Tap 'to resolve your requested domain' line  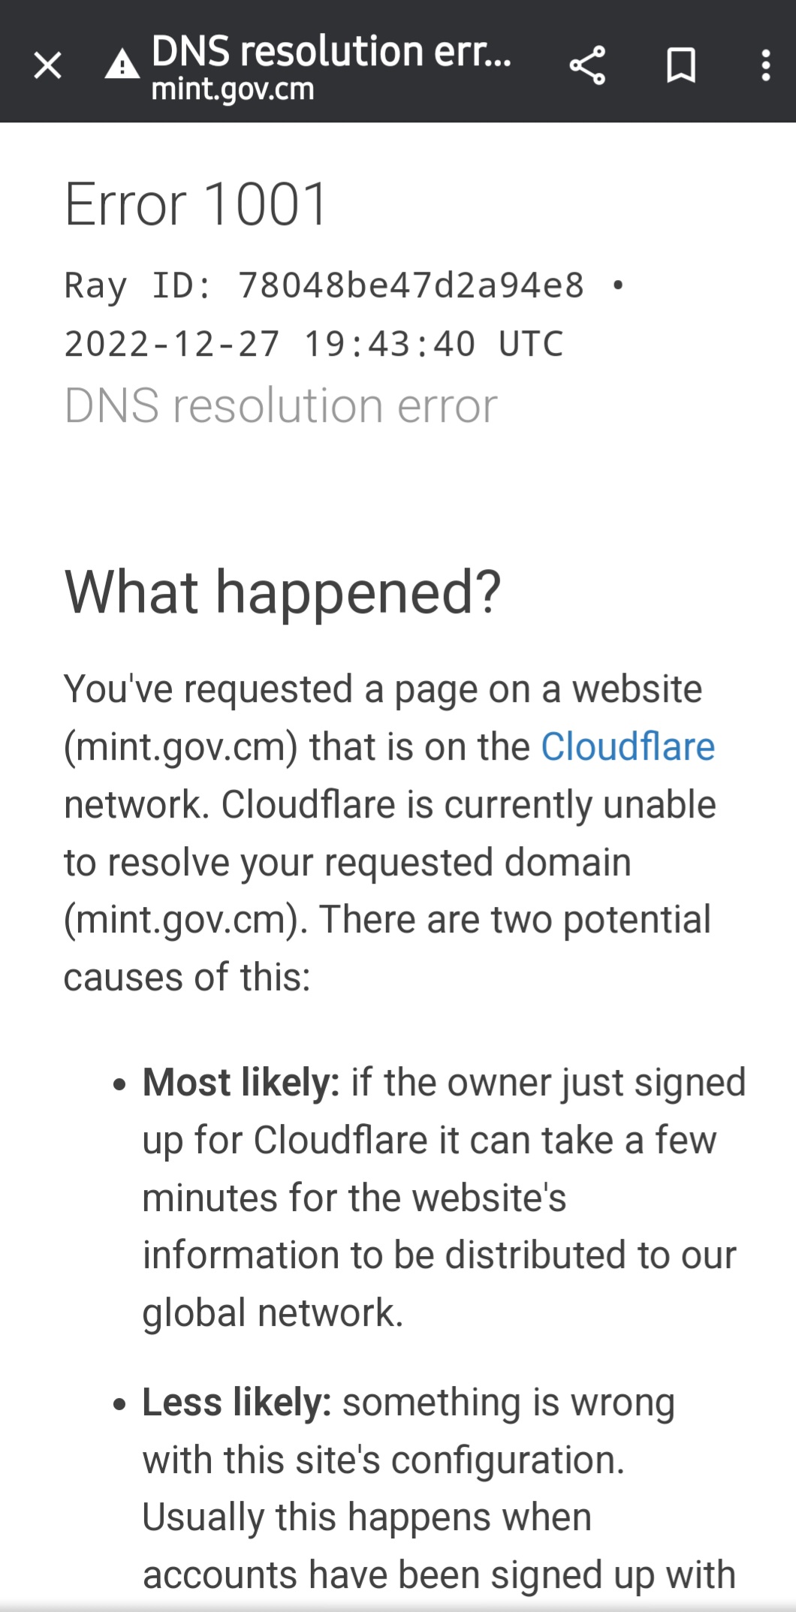348,863
